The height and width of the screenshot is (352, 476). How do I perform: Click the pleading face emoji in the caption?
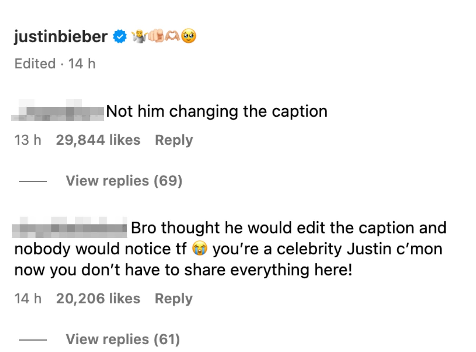click(x=188, y=36)
